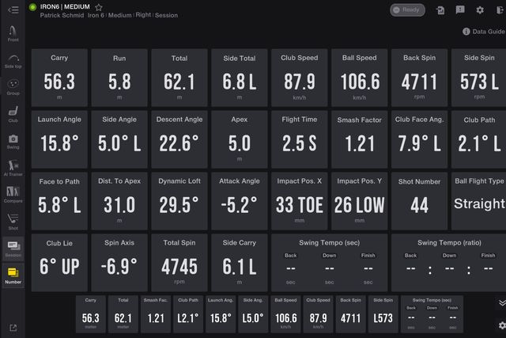Open the Front camera view
The width and height of the screenshot is (506, 338).
click(13, 32)
